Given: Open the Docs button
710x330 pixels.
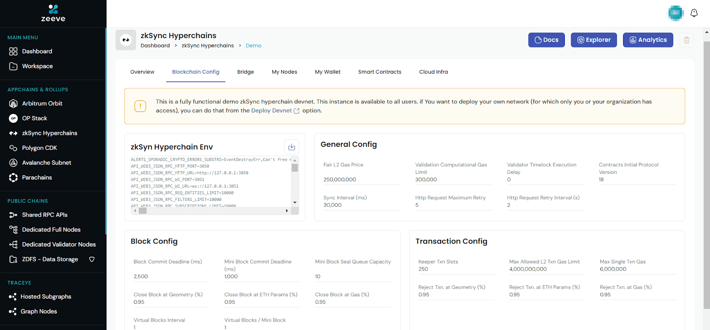Looking at the screenshot, I should (547, 40).
